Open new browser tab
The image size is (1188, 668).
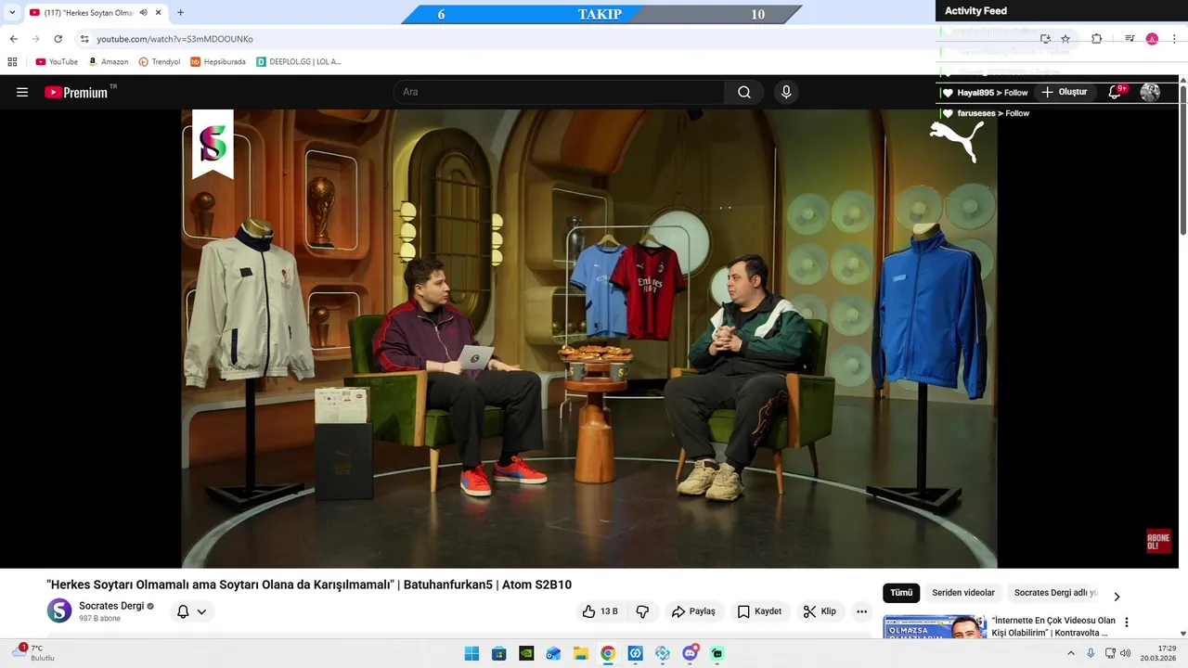tap(180, 13)
